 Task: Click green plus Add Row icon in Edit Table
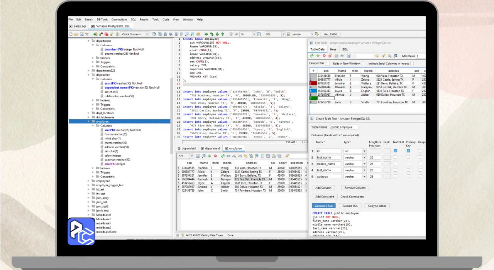(x=318, y=56)
